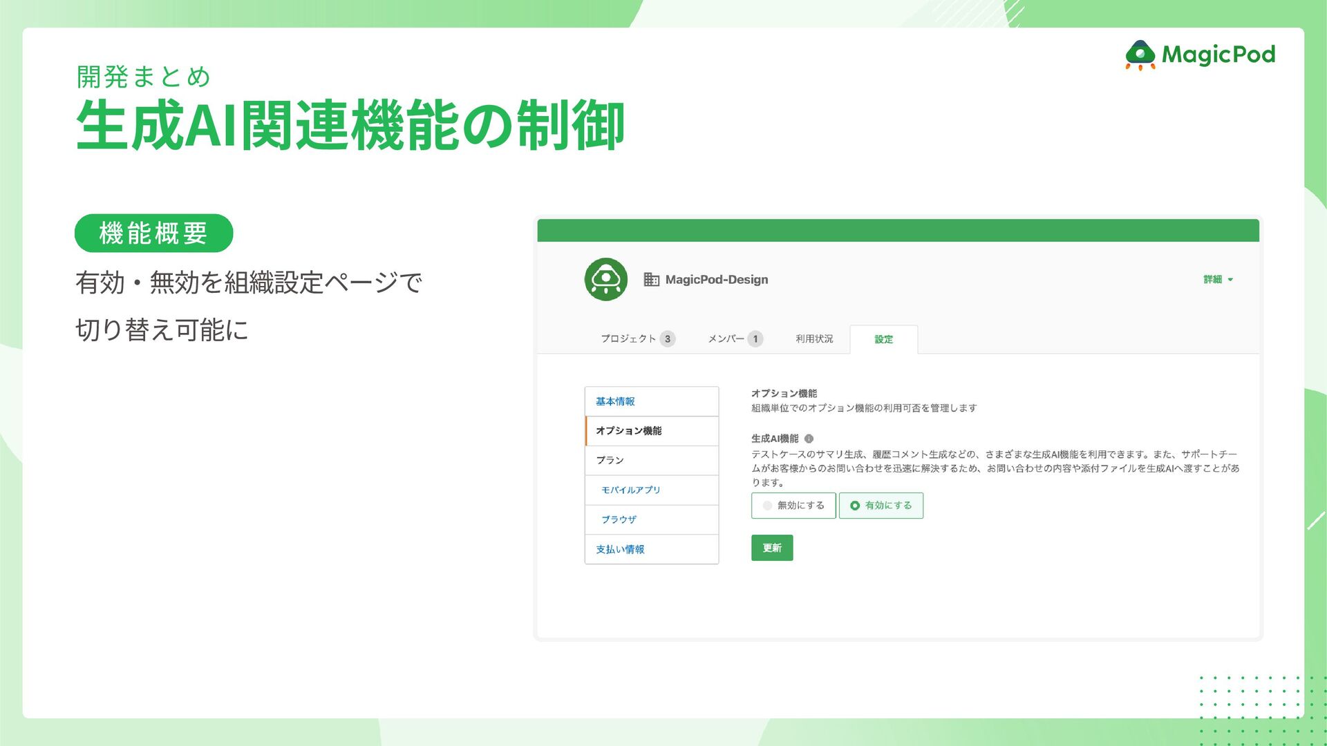The width and height of the screenshot is (1327, 746).
Task: Open the プロジェクト tab
Action: [628, 339]
